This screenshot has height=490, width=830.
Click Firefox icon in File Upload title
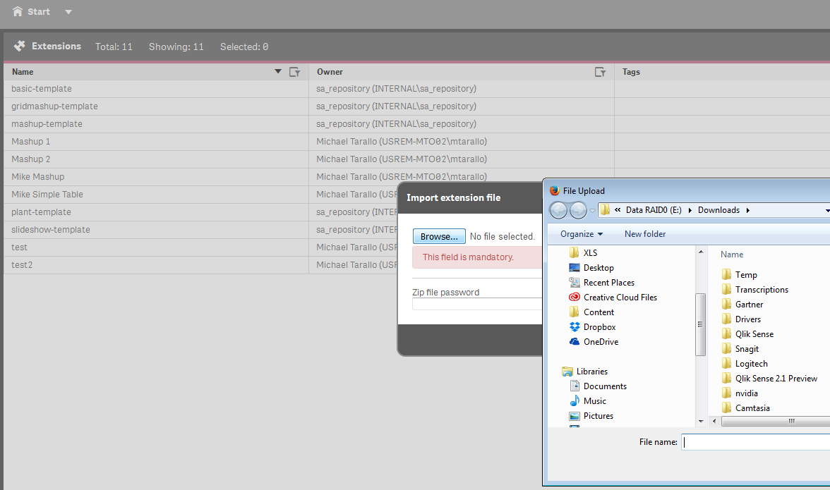[x=554, y=191]
